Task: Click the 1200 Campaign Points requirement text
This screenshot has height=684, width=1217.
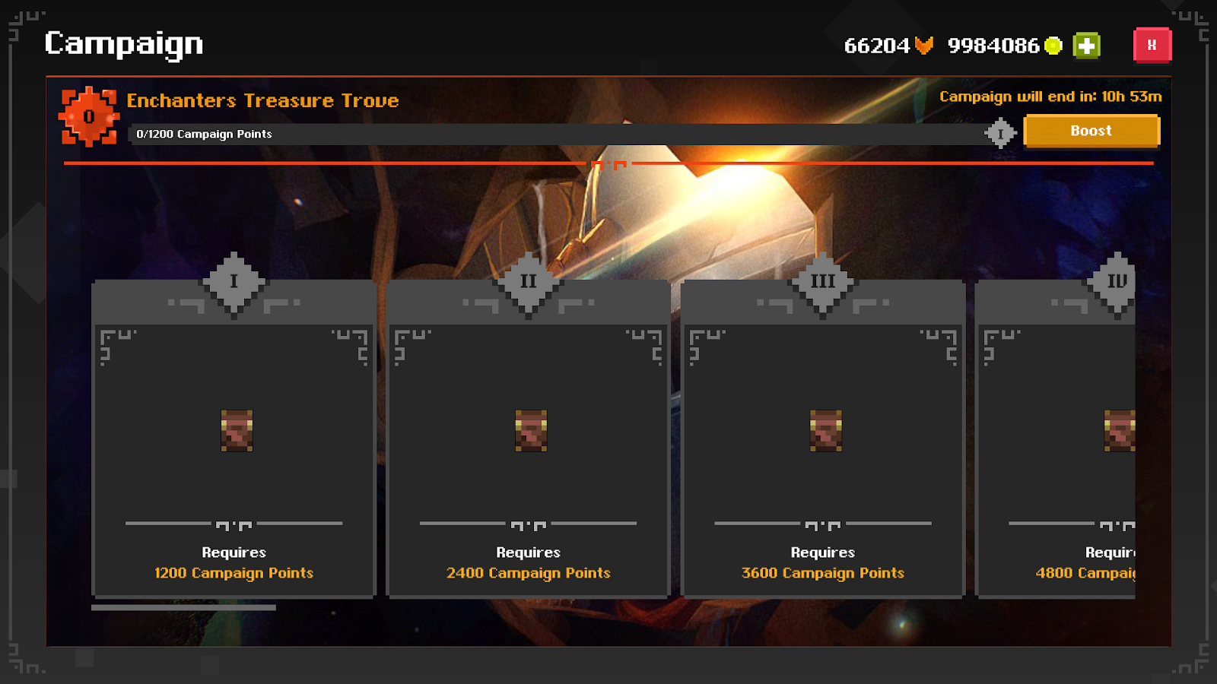Action: pos(234,573)
